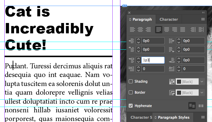Image resolution: width=212 pixels, height=122 pixels.
Task: Step the Drop Cap characters value
Action: 179,69
